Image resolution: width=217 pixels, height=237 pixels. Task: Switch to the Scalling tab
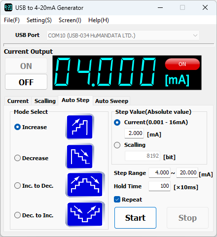click(45, 101)
